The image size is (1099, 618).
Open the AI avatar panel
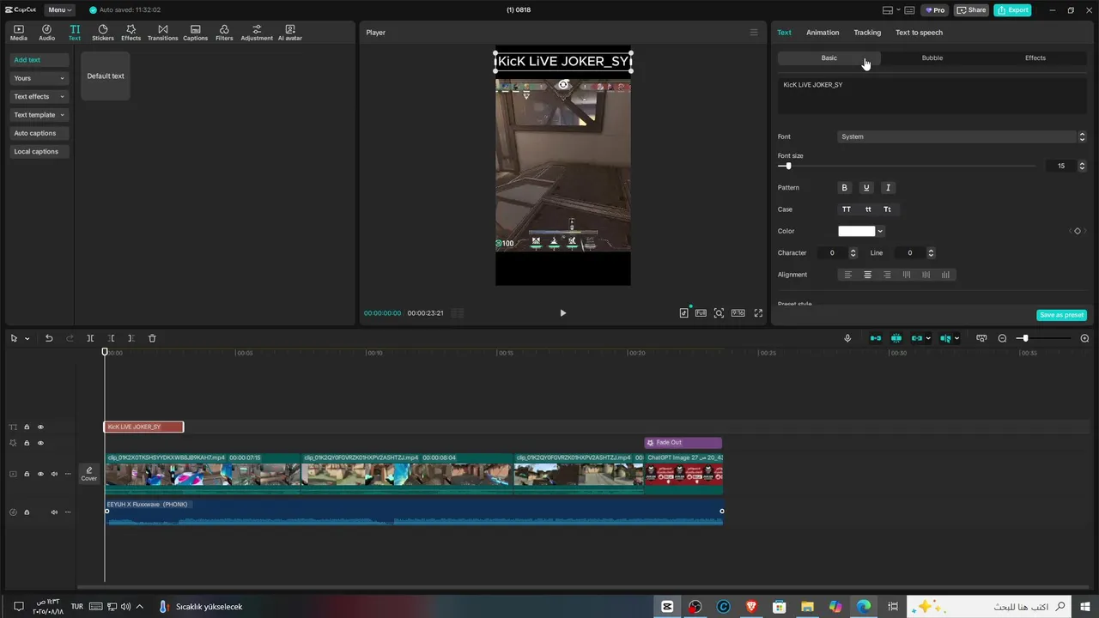pyautogui.click(x=289, y=33)
